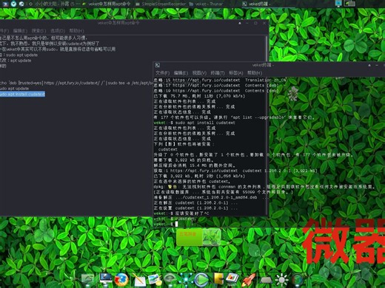Screen dimensions: 385x288
Task: Click the green tray icon at panel right
Action: tap(349, 4)
